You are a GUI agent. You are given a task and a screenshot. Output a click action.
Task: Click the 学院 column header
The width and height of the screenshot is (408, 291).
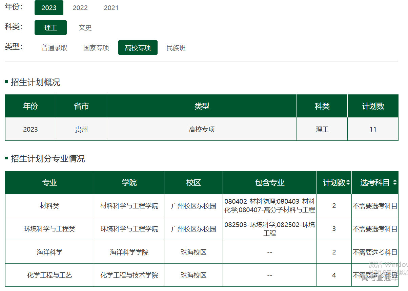[x=129, y=183]
